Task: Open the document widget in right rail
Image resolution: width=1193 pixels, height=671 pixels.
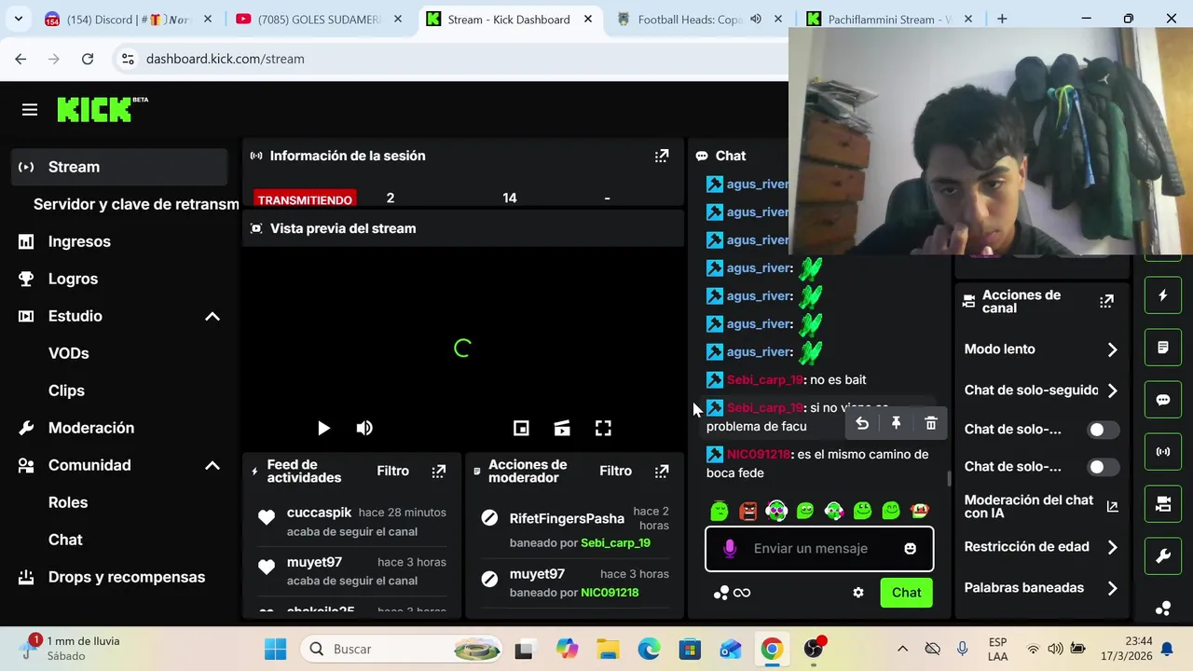Action: 1163,348
